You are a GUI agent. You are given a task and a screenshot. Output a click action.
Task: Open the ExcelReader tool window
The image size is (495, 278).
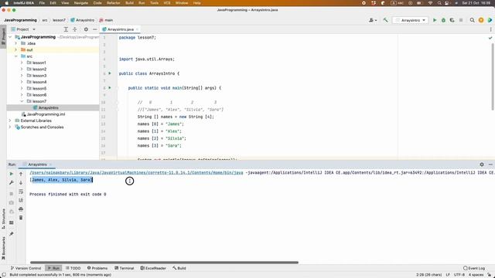pos(153,268)
